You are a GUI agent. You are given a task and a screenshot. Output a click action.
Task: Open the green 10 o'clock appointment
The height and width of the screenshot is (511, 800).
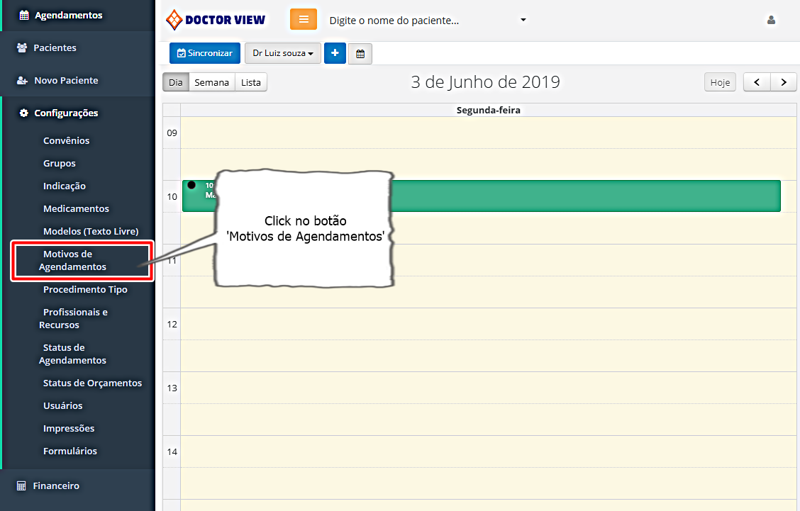click(x=567, y=196)
